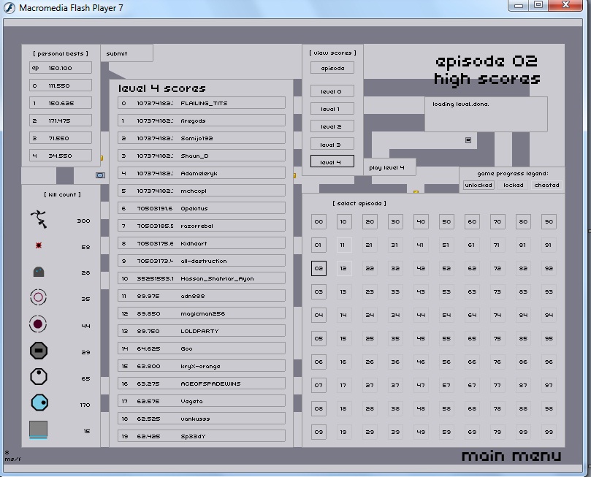This screenshot has width=591, height=477.
Task: Choose episode 09 from the episode grid
Action: click(x=319, y=432)
